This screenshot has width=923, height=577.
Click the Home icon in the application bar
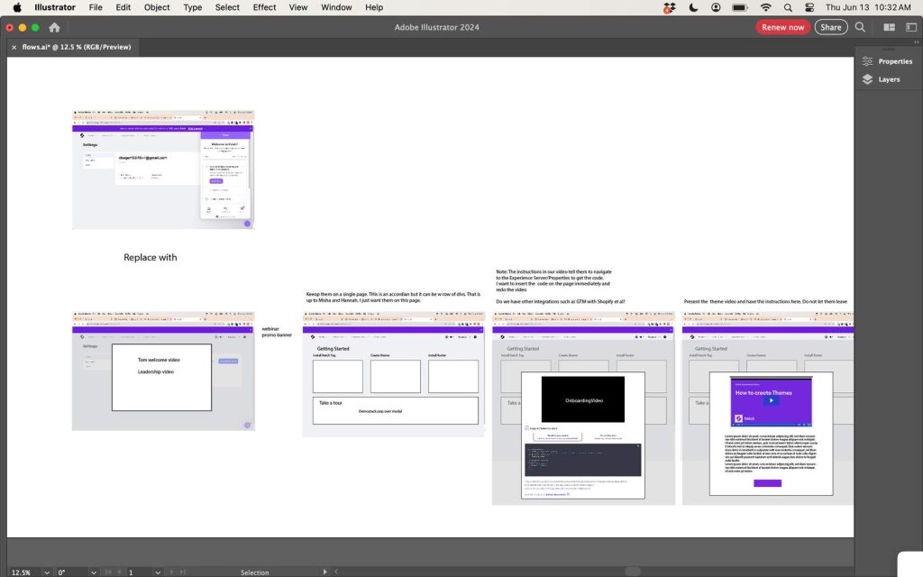pos(52,27)
